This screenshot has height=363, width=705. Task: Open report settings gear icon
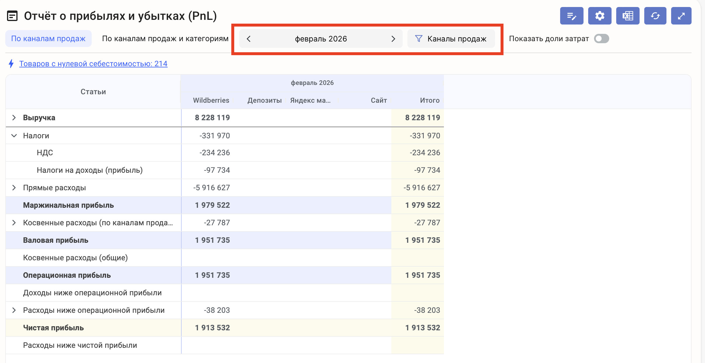point(600,16)
